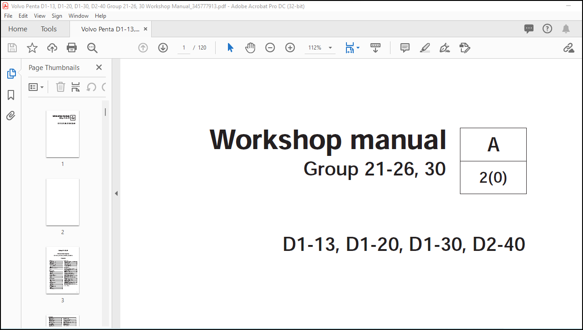Click the current page number field
Viewport: 583px width, 330px height.
184,48
